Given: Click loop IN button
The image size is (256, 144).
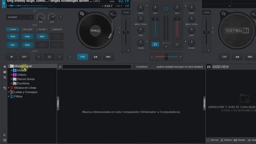Looking at the screenshot, I should pyautogui.click(x=12, y=57).
